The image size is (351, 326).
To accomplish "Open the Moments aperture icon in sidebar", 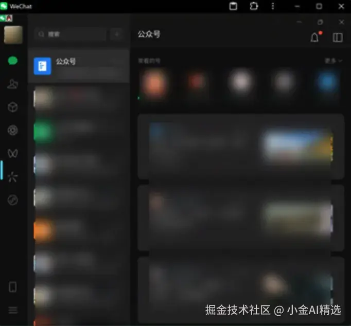I will (13, 130).
